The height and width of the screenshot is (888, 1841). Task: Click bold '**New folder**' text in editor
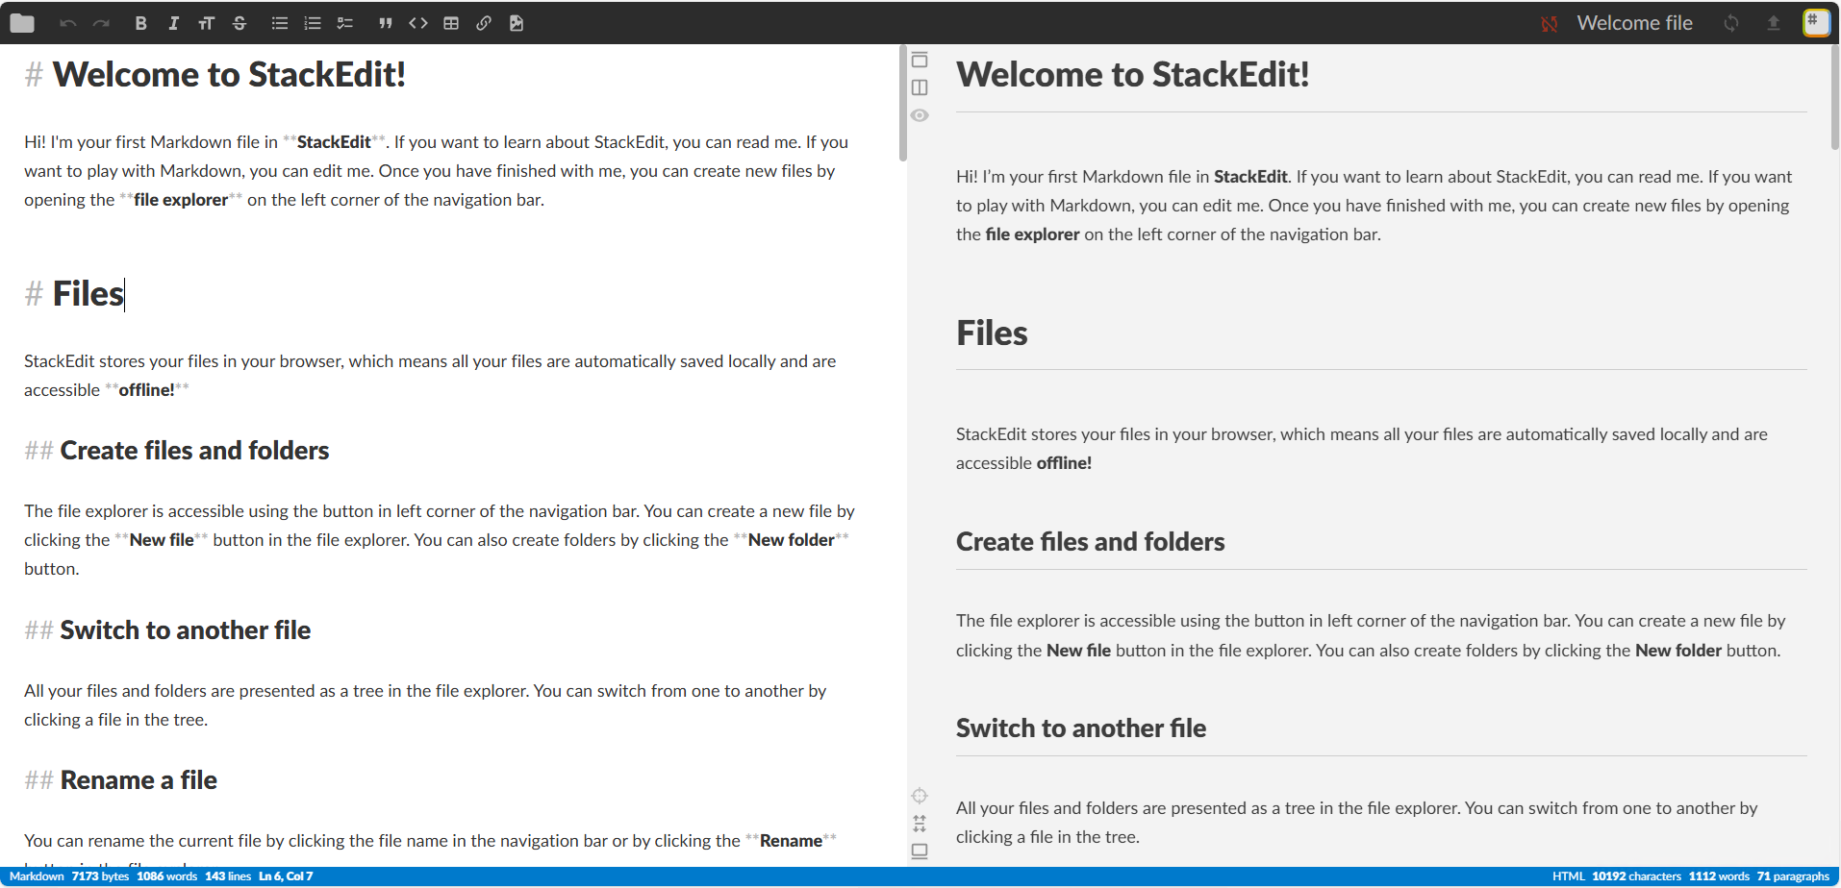pyautogui.click(x=791, y=540)
